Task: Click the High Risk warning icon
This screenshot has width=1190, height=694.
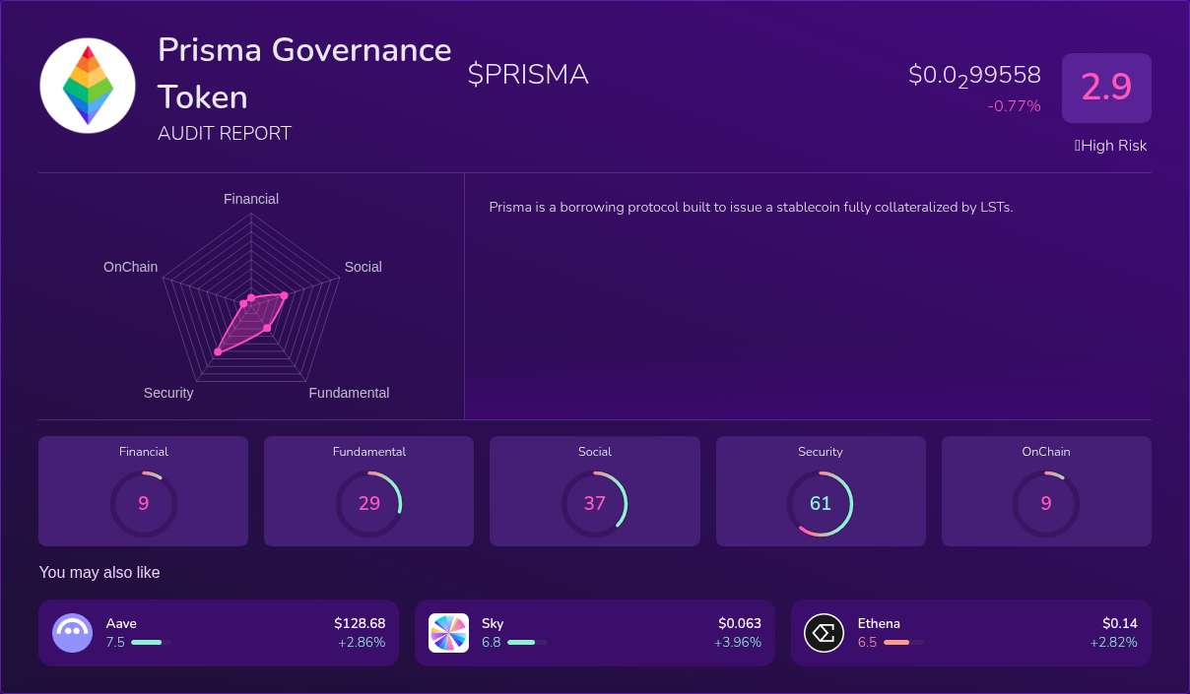Action: [x=1077, y=146]
